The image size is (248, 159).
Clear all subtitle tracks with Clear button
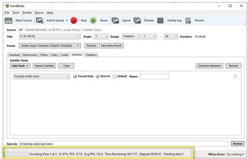coord(66,66)
